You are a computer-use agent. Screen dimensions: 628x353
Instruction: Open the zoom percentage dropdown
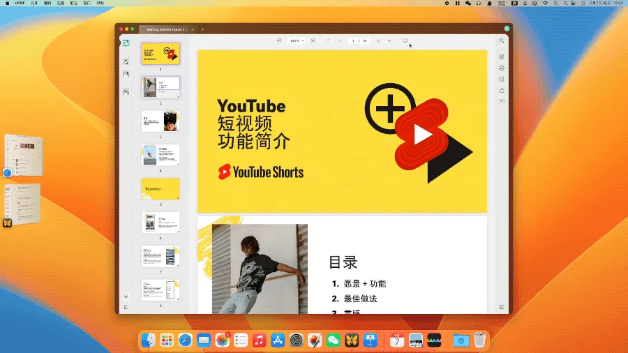tap(297, 41)
